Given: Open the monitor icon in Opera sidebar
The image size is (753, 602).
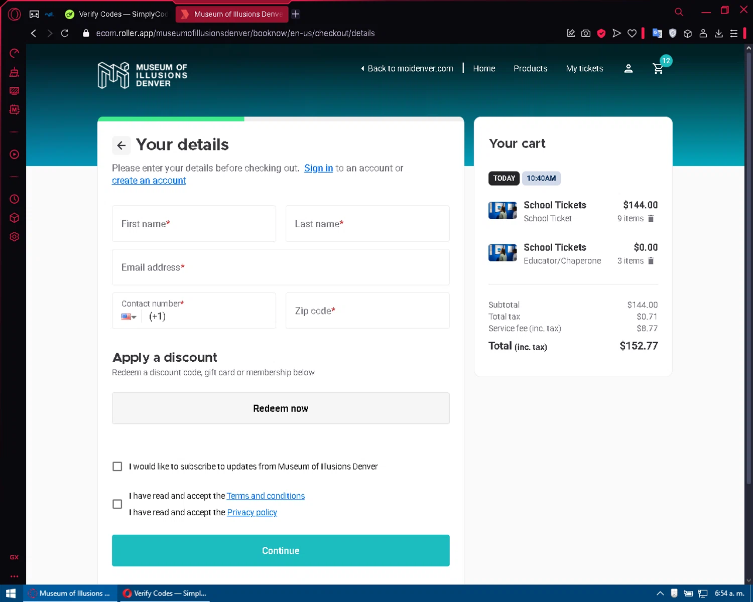Looking at the screenshot, I should 14,91.
